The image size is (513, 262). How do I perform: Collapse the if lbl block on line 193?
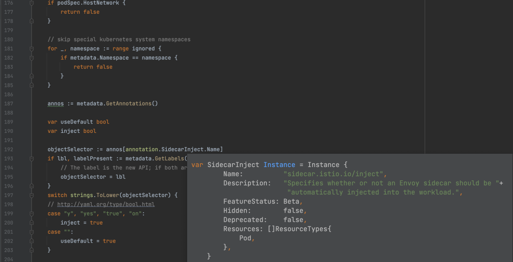(x=31, y=159)
